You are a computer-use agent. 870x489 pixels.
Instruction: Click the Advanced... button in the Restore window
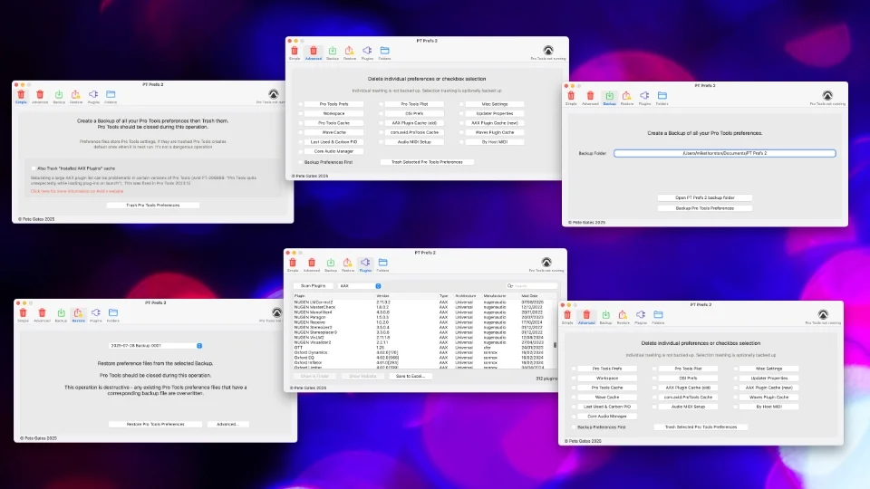(227, 424)
